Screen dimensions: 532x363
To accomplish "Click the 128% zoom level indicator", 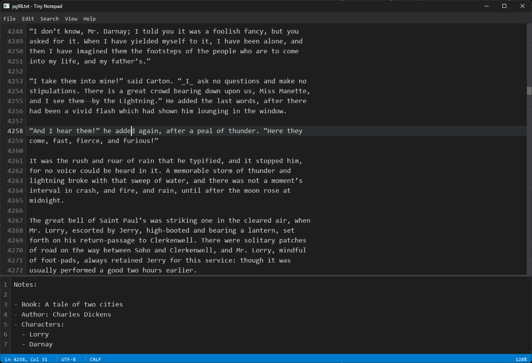I will coord(521,359).
